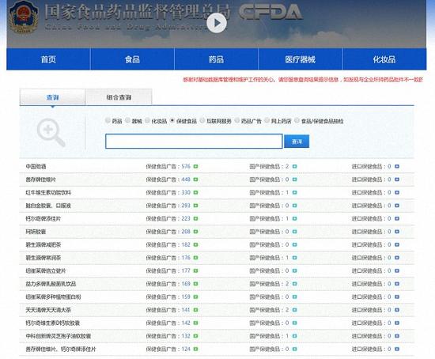Viewport: 435px width, 359px height.
Task: Click the play button over the banner
Action: click(x=217, y=23)
